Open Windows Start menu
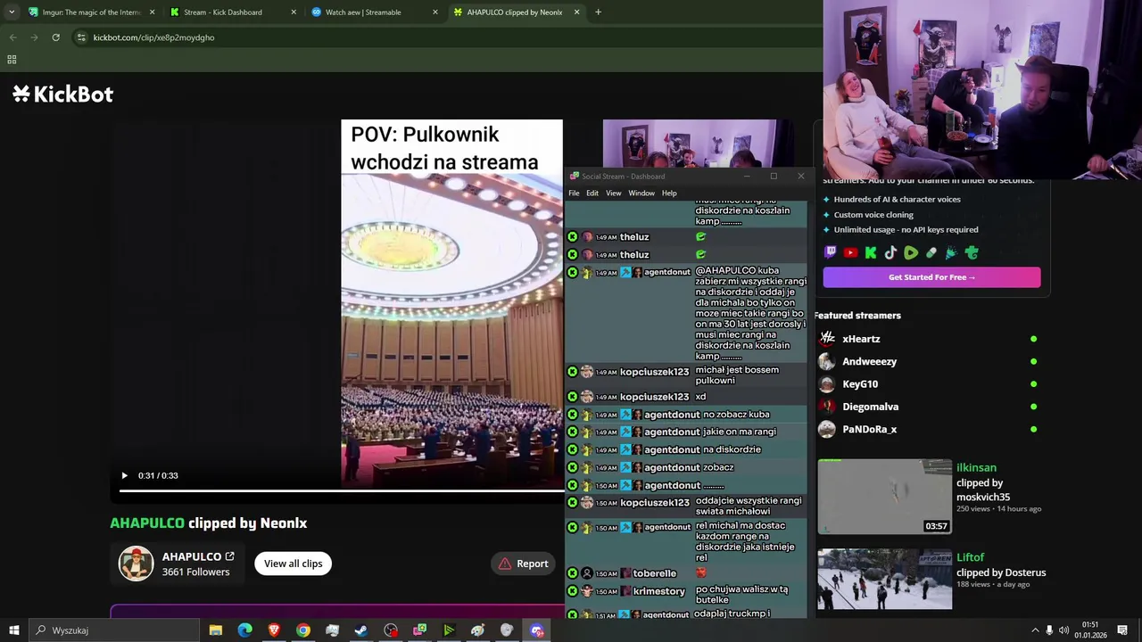 click(x=13, y=630)
